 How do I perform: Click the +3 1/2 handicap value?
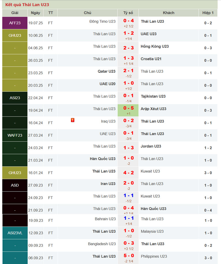129,249
